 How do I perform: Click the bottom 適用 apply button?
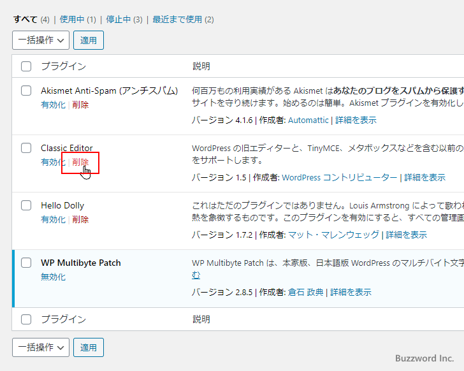click(89, 347)
